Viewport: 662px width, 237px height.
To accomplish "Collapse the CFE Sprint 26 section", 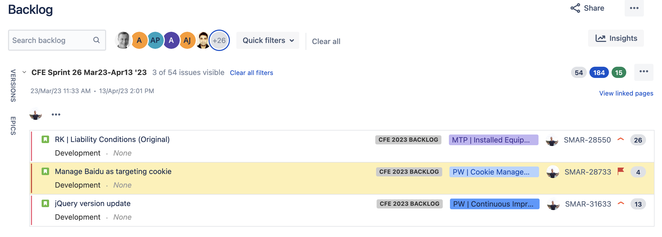I will click(x=24, y=72).
